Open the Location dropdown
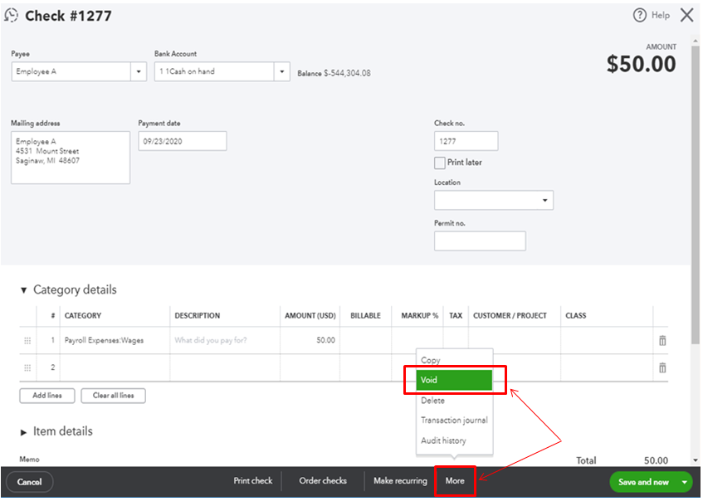The width and height of the screenshot is (703, 501). 544,200
